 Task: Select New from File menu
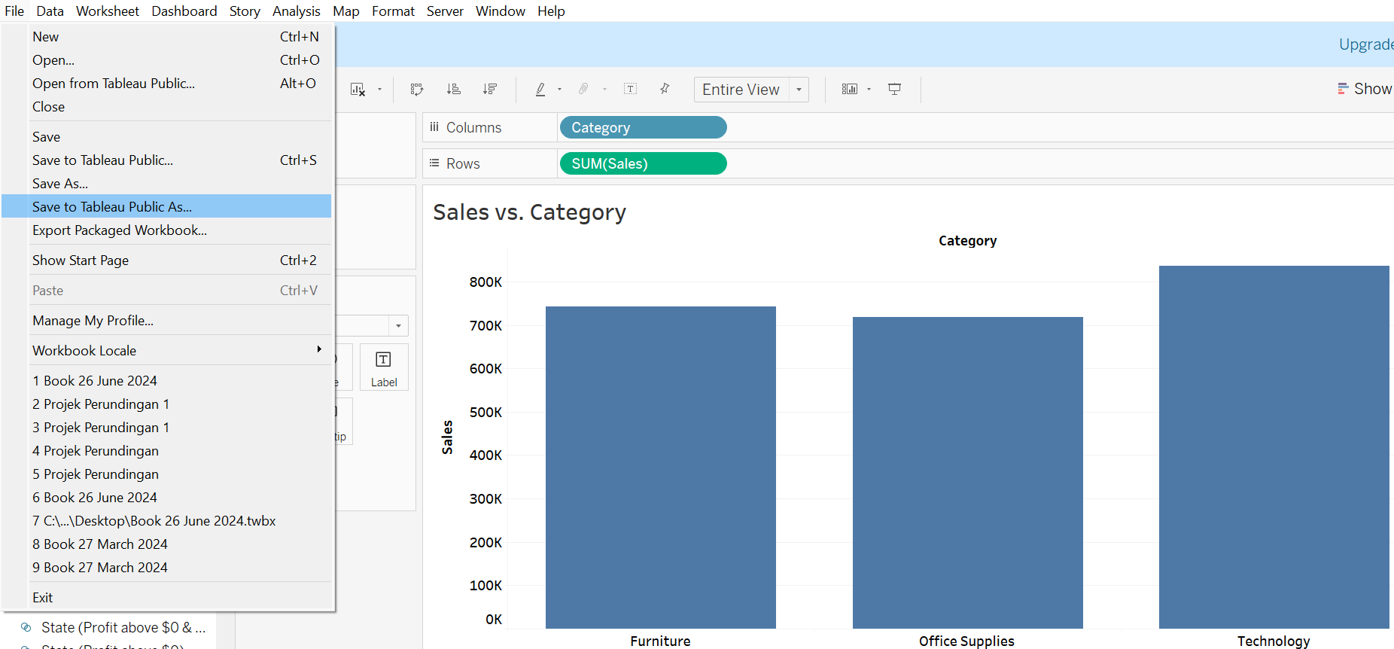tap(166, 37)
